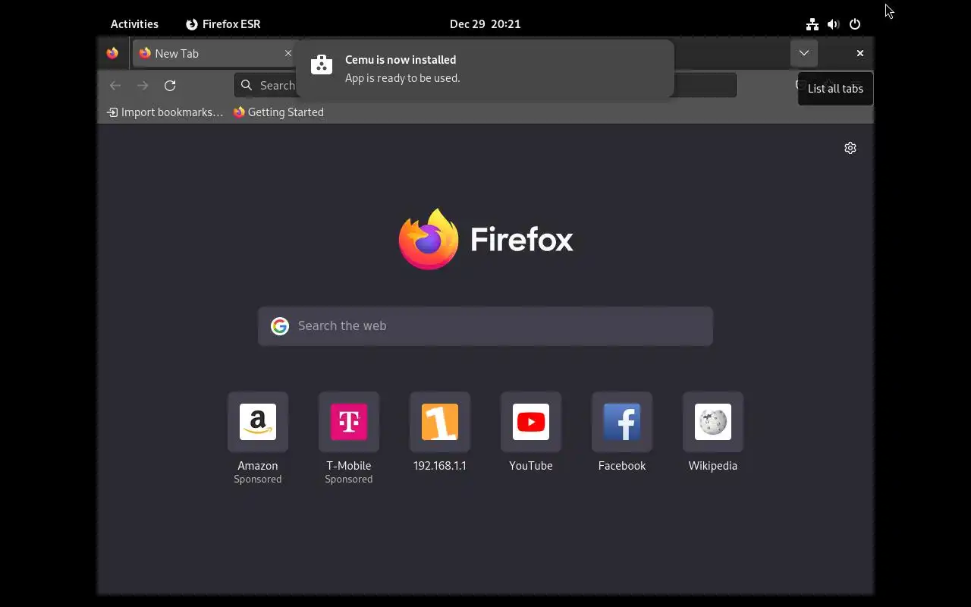
Task: Click the Sponsored label under Amazon
Action: coord(258,480)
